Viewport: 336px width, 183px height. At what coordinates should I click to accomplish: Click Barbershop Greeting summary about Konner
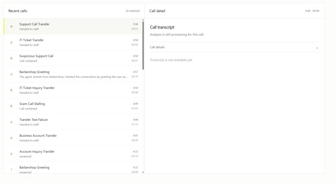pyautogui.click(x=73, y=77)
